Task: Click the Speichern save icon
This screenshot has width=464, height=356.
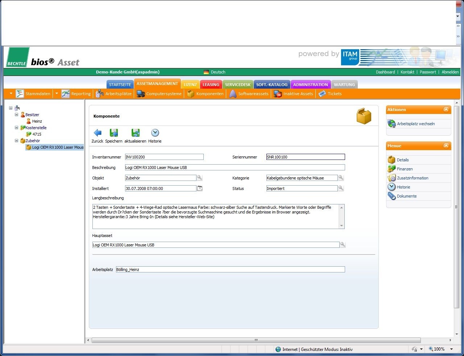Action: [114, 133]
